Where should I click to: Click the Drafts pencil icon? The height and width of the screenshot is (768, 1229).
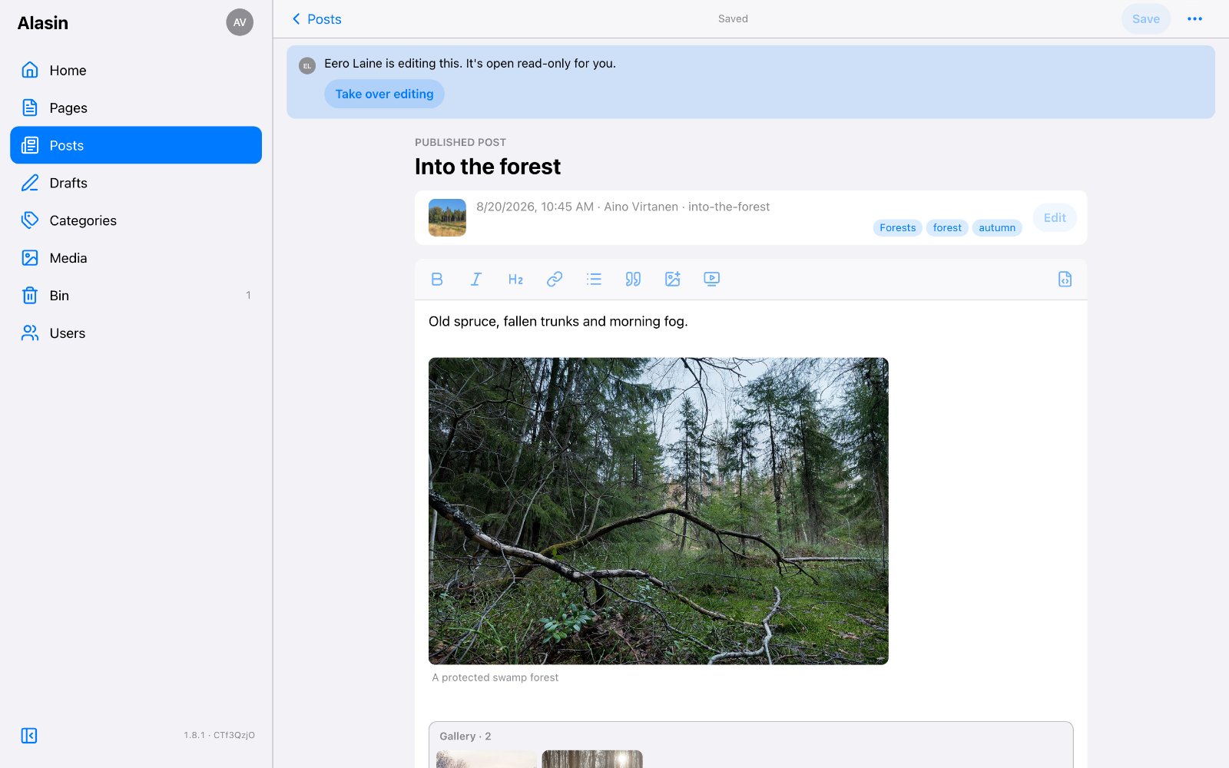pos(30,183)
